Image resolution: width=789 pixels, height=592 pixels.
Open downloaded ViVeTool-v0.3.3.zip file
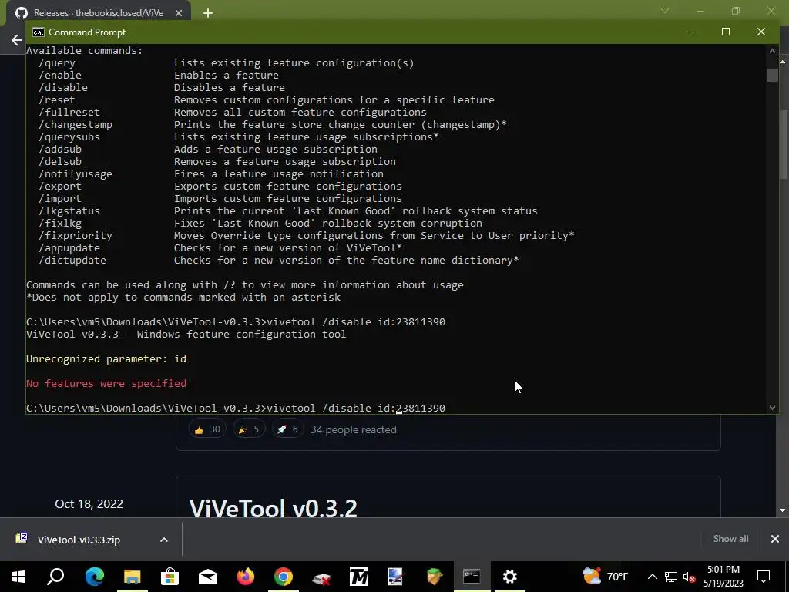79,540
